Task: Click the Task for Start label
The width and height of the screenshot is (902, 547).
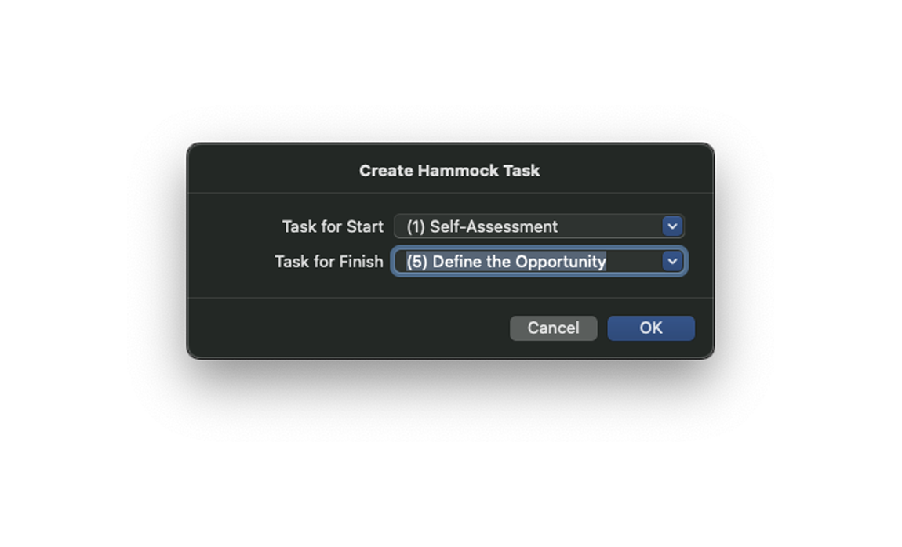Action: pos(333,226)
